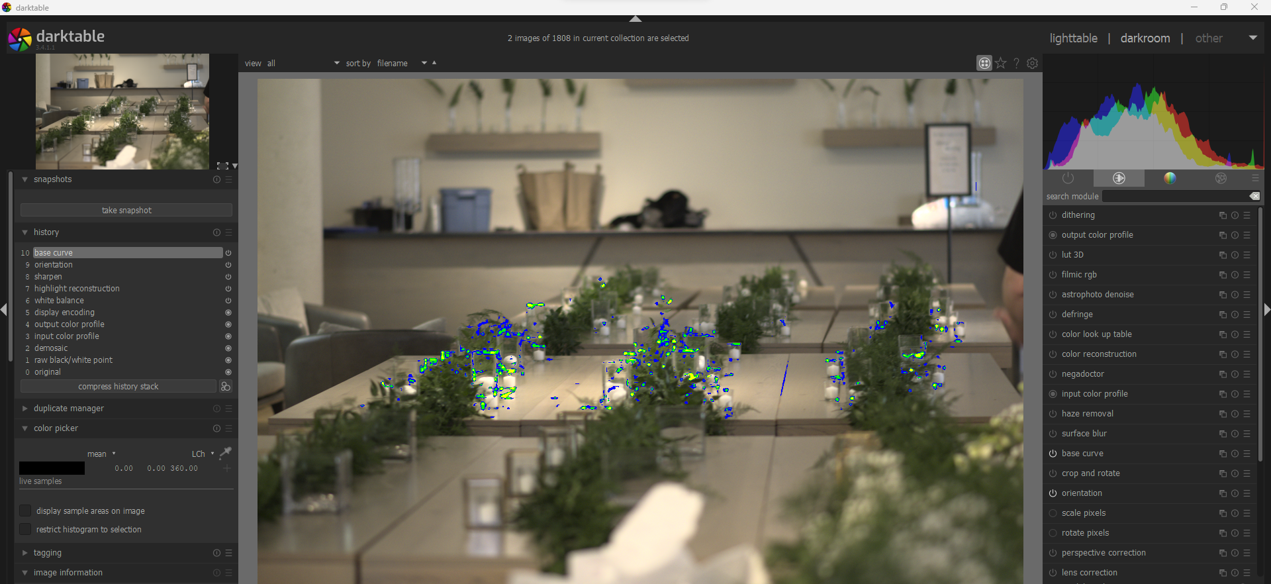1271x584 pixels.
Task: Click the black color picker swatch
Action: click(x=52, y=468)
